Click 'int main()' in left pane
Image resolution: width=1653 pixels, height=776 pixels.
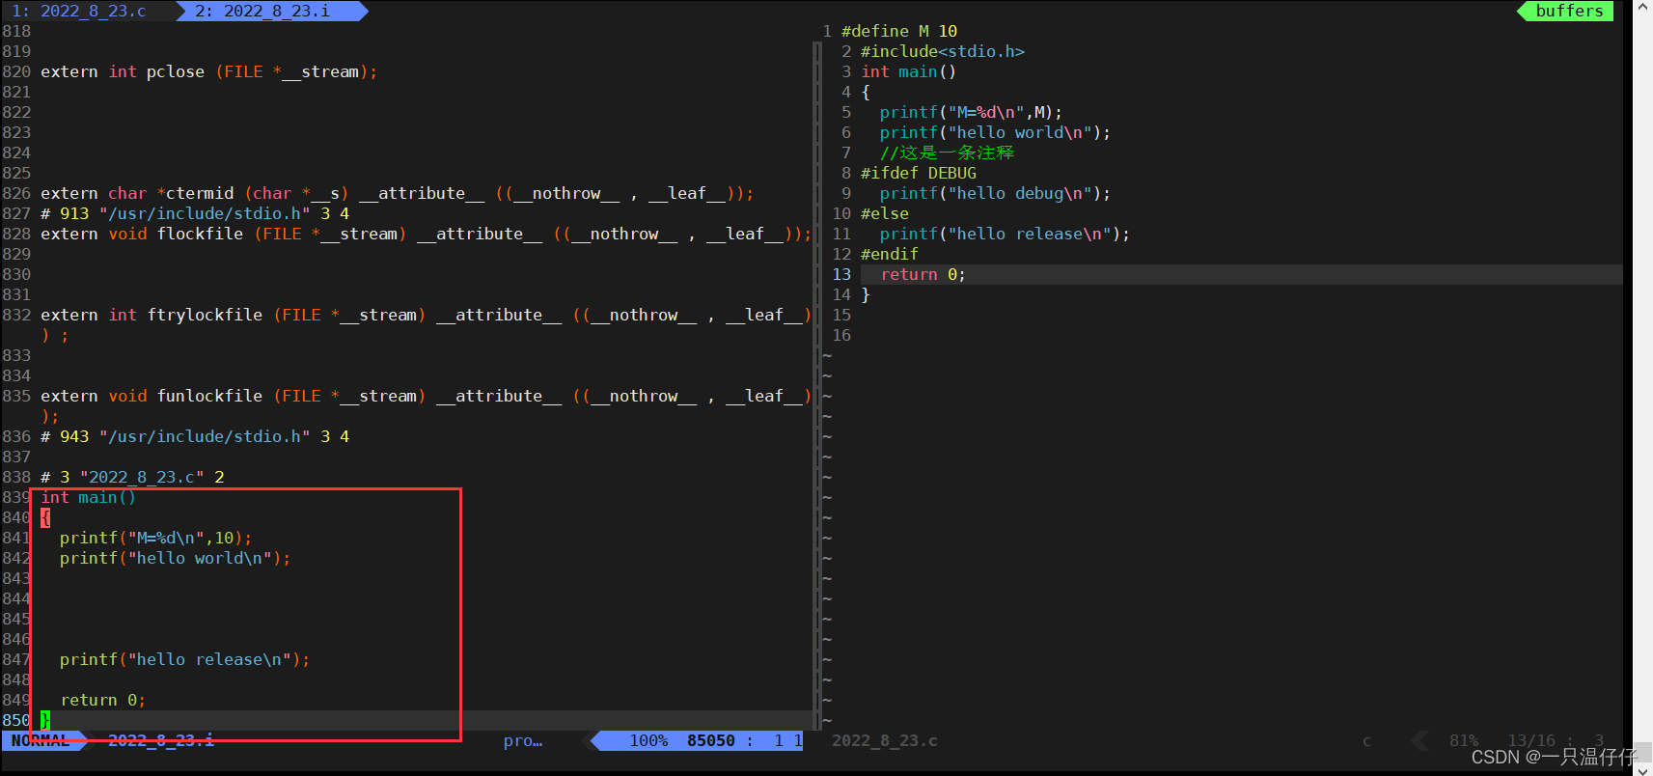[x=89, y=497]
